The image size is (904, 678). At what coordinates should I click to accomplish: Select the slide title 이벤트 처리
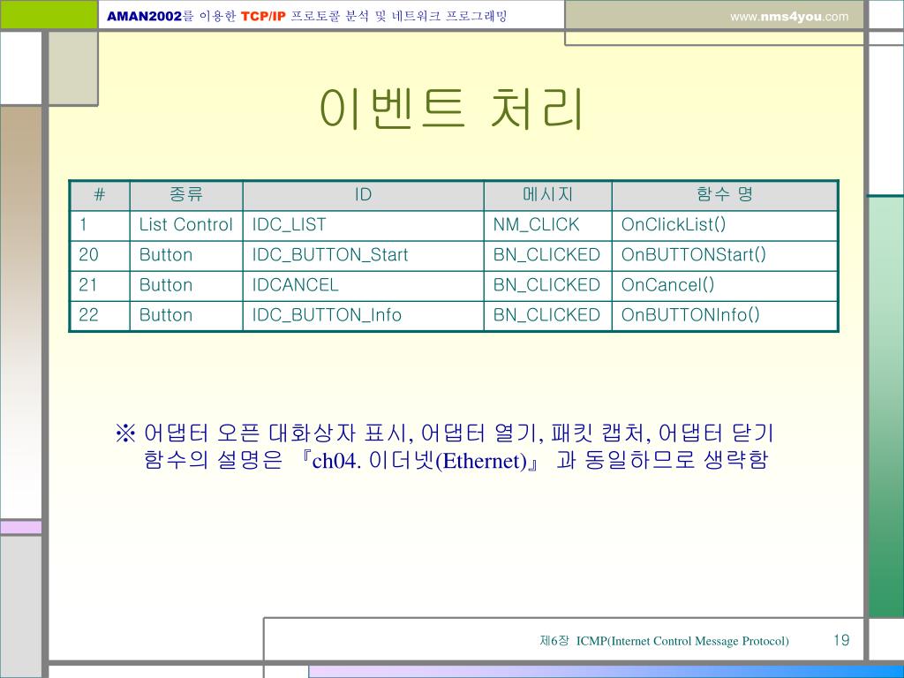[x=451, y=109]
